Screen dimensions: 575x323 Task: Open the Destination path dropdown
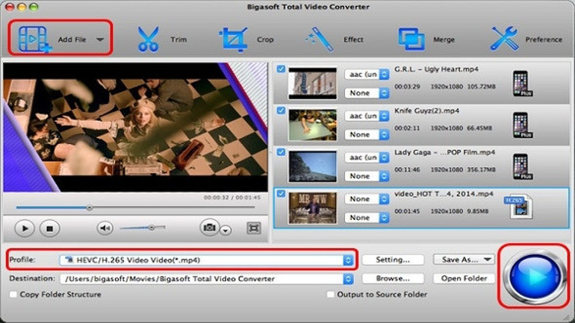coord(206,279)
